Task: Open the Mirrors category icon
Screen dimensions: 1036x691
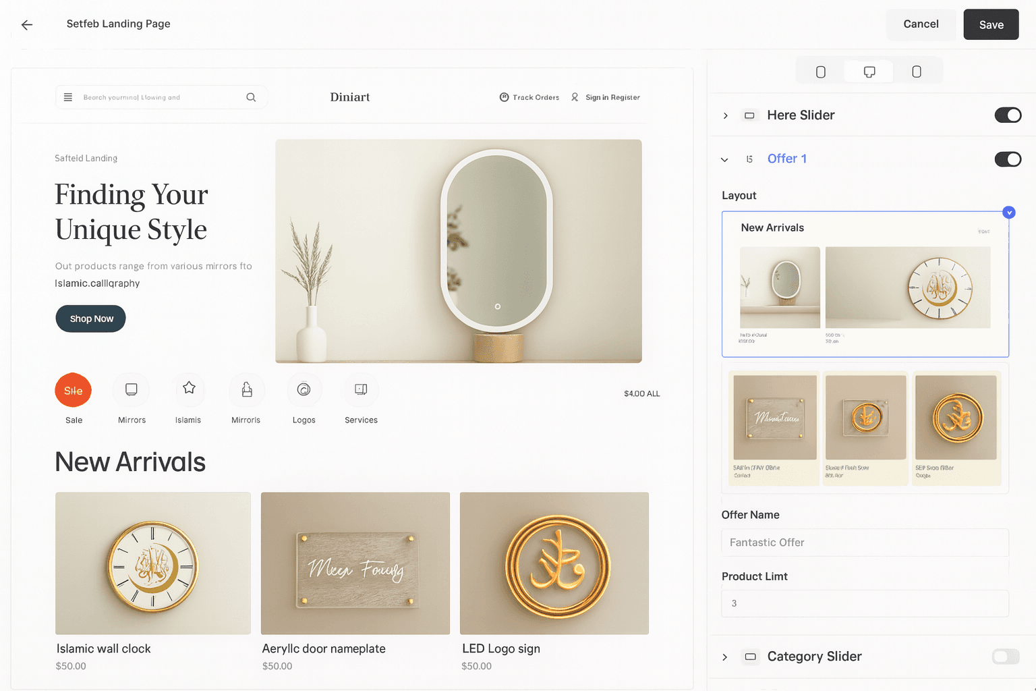Action: (x=132, y=390)
